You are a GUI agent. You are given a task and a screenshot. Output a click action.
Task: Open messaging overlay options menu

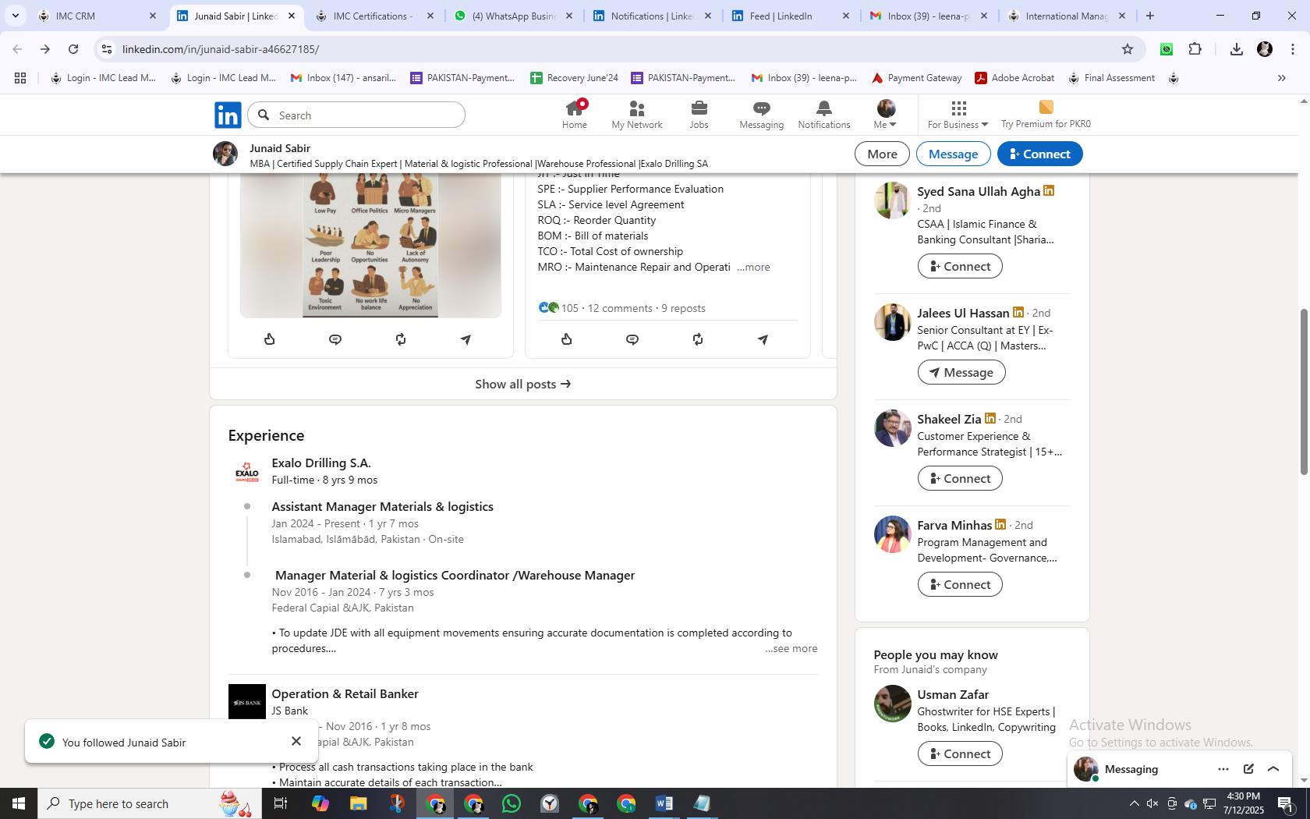pyautogui.click(x=1223, y=769)
